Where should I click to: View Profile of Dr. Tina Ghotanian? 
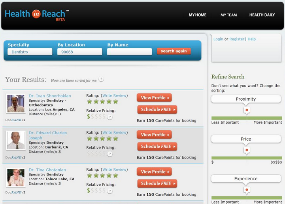(154, 172)
